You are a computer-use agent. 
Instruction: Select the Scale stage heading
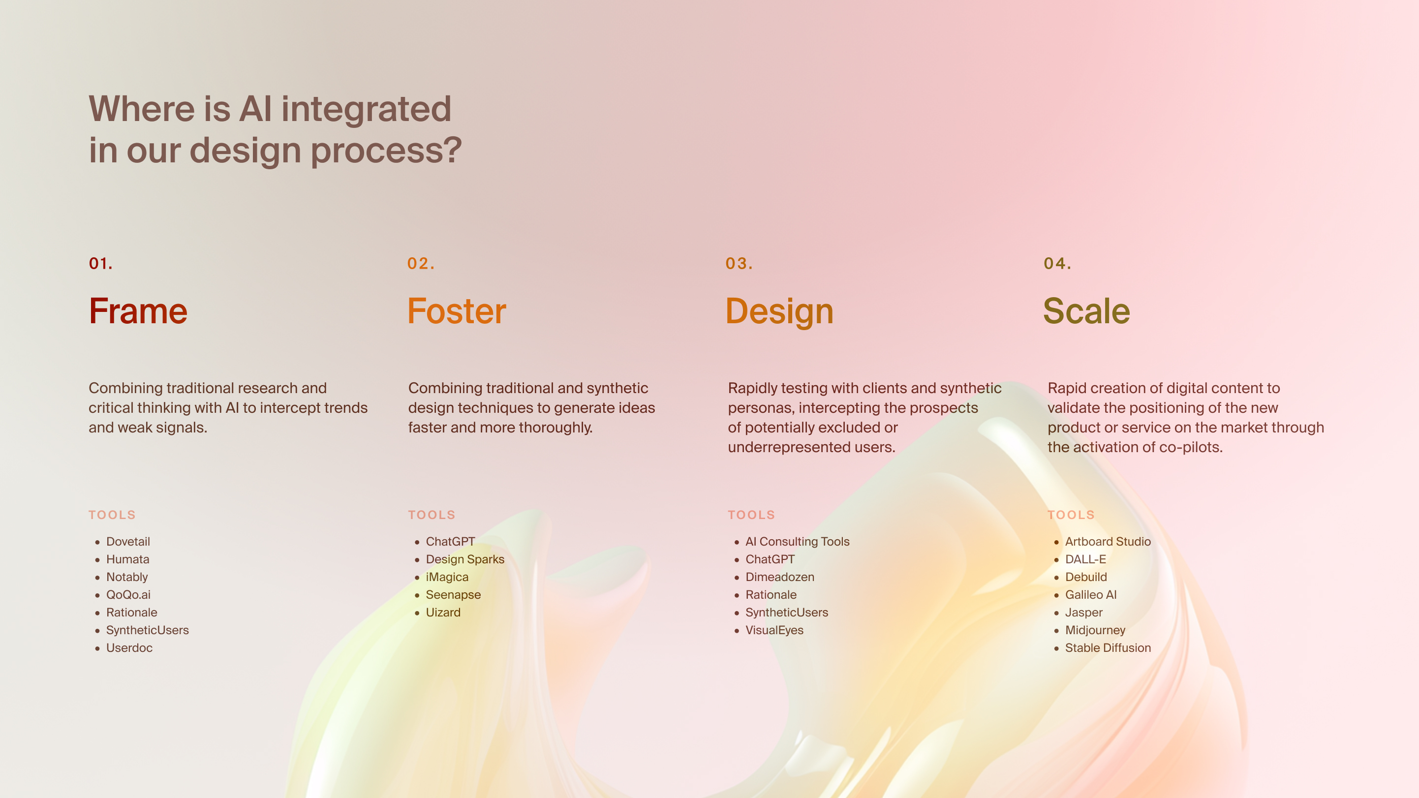click(1085, 311)
